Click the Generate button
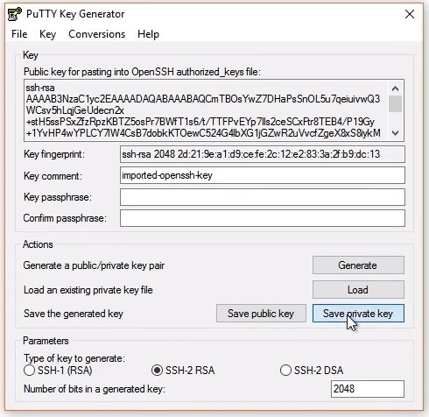This screenshot has height=417, width=429. click(358, 265)
